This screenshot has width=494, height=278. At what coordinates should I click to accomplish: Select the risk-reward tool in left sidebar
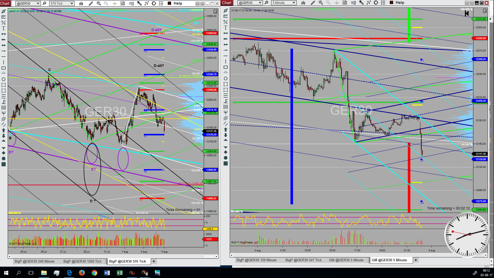point(4,23)
